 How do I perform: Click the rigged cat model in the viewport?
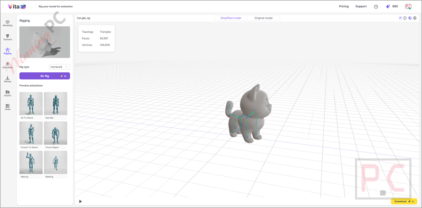(248, 113)
